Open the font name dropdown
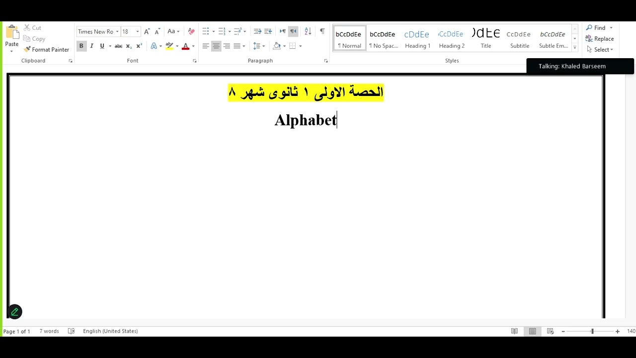636x358 pixels. [x=117, y=32]
